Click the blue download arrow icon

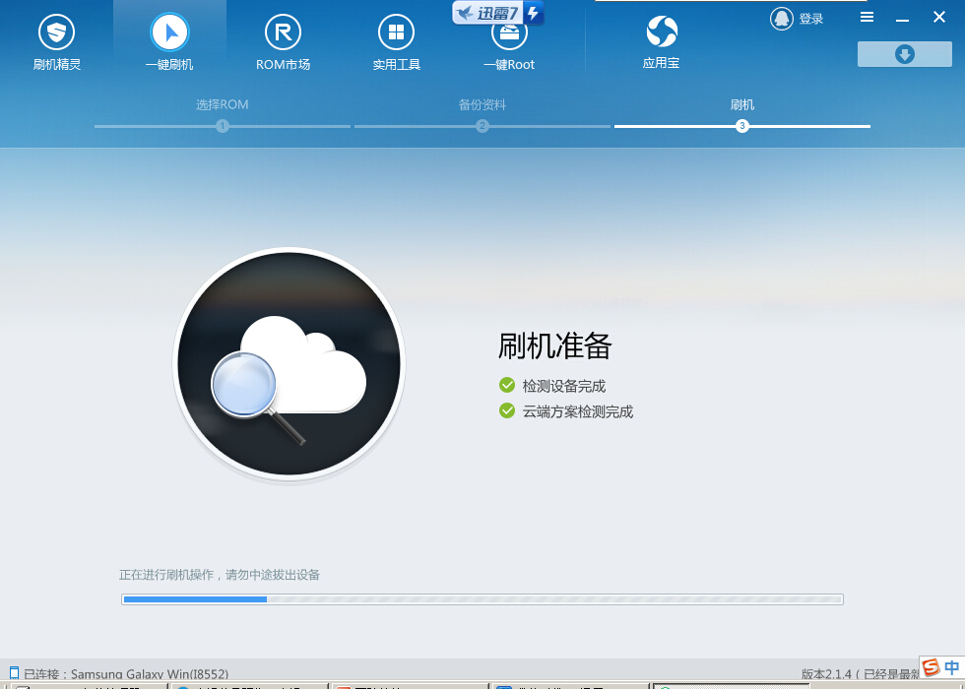pyautogui.click(x=904, y=54)
